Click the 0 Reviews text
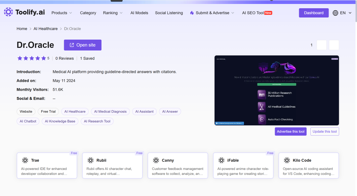This screenshot has width=357, height=196. click(65, 58)
